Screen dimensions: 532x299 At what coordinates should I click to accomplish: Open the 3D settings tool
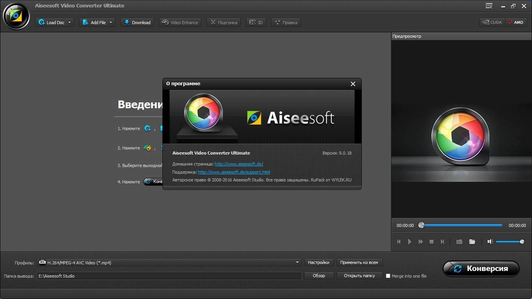(256, 23)
